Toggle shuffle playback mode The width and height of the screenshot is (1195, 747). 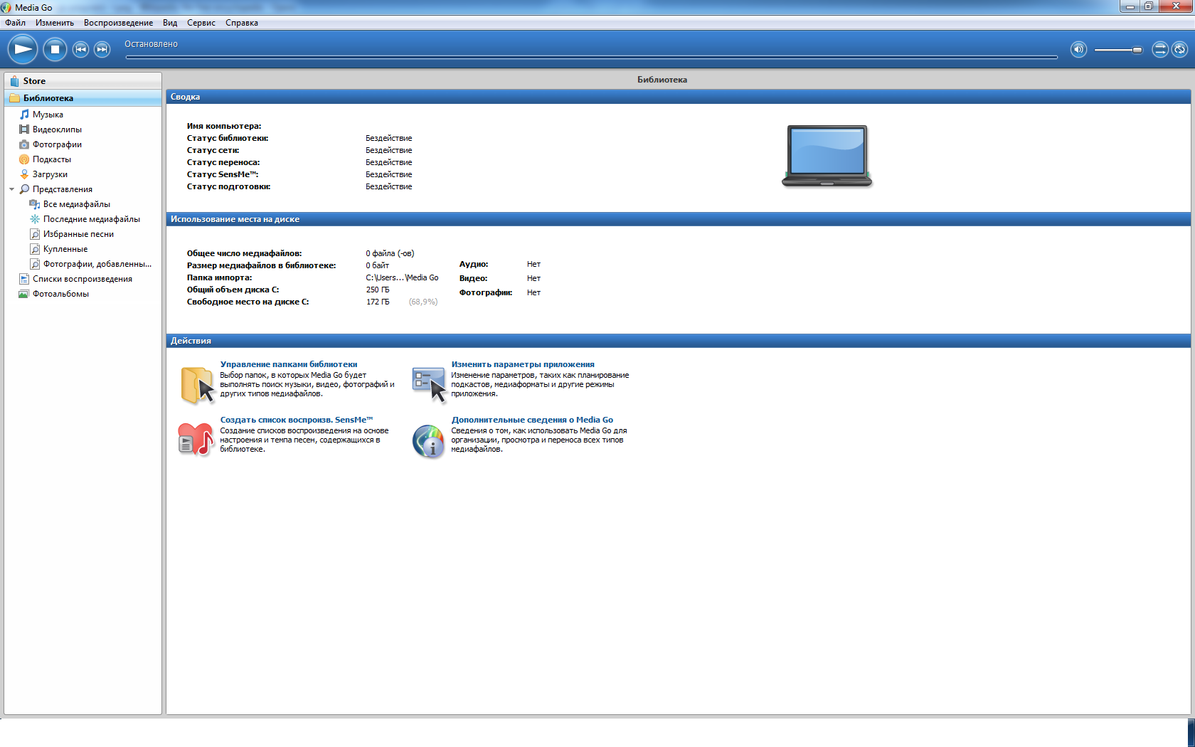pyautogui.click(x=1160, y=49)
